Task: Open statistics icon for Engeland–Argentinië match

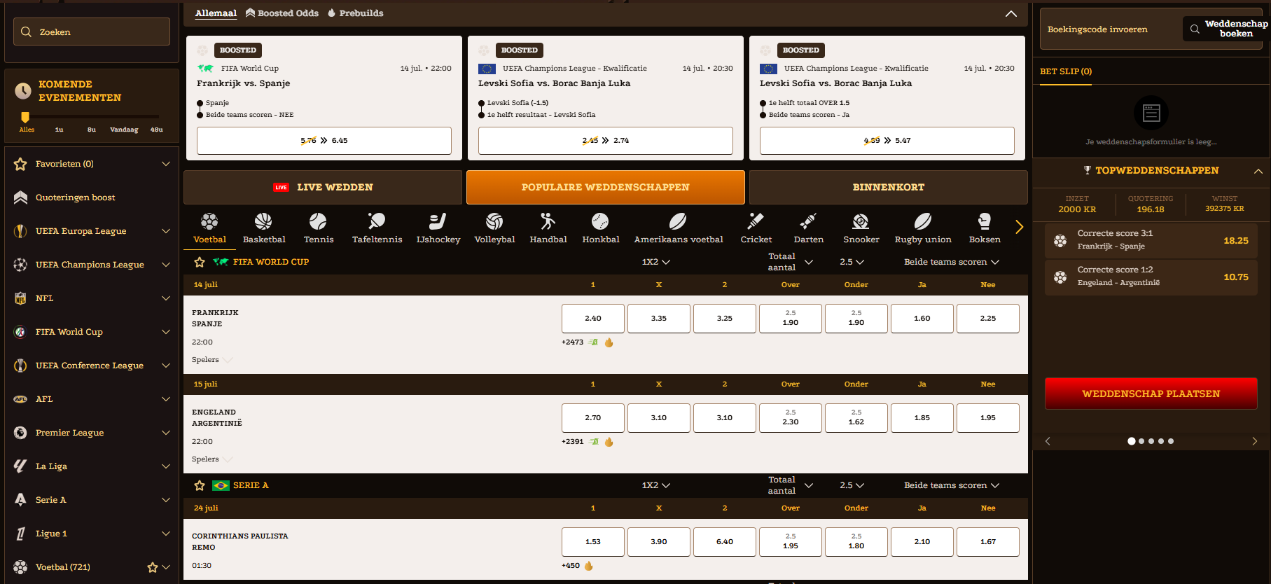Action: coord(594,442)
